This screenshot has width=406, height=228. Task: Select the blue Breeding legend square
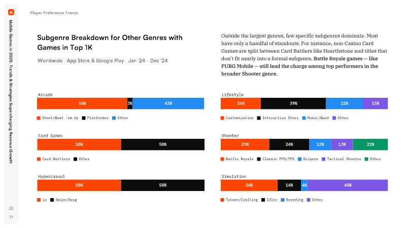[x=283, y=200]
